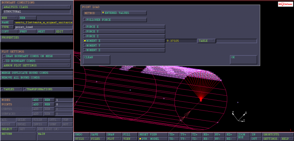Open the SETTINGS menu
Image resolution: width=294 pixels, height=141 pixels.
click(271, 139)
